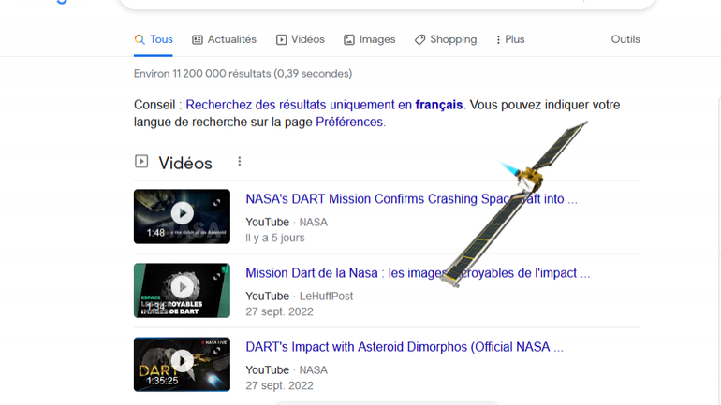The image size is (721, 405).
Task: Click the magnifier icon beside Tous
Action: (x=140, y=39)
